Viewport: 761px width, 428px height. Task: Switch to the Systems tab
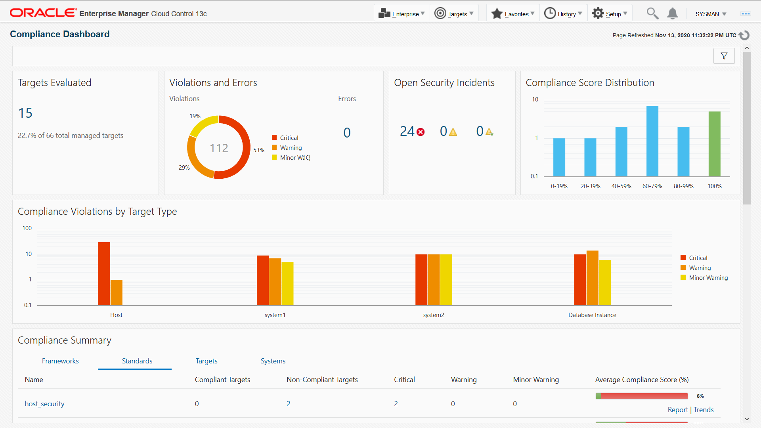click(273, 361)
